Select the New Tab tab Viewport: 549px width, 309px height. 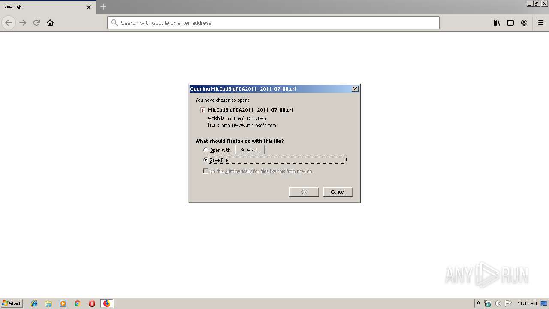tap(47, 7)
